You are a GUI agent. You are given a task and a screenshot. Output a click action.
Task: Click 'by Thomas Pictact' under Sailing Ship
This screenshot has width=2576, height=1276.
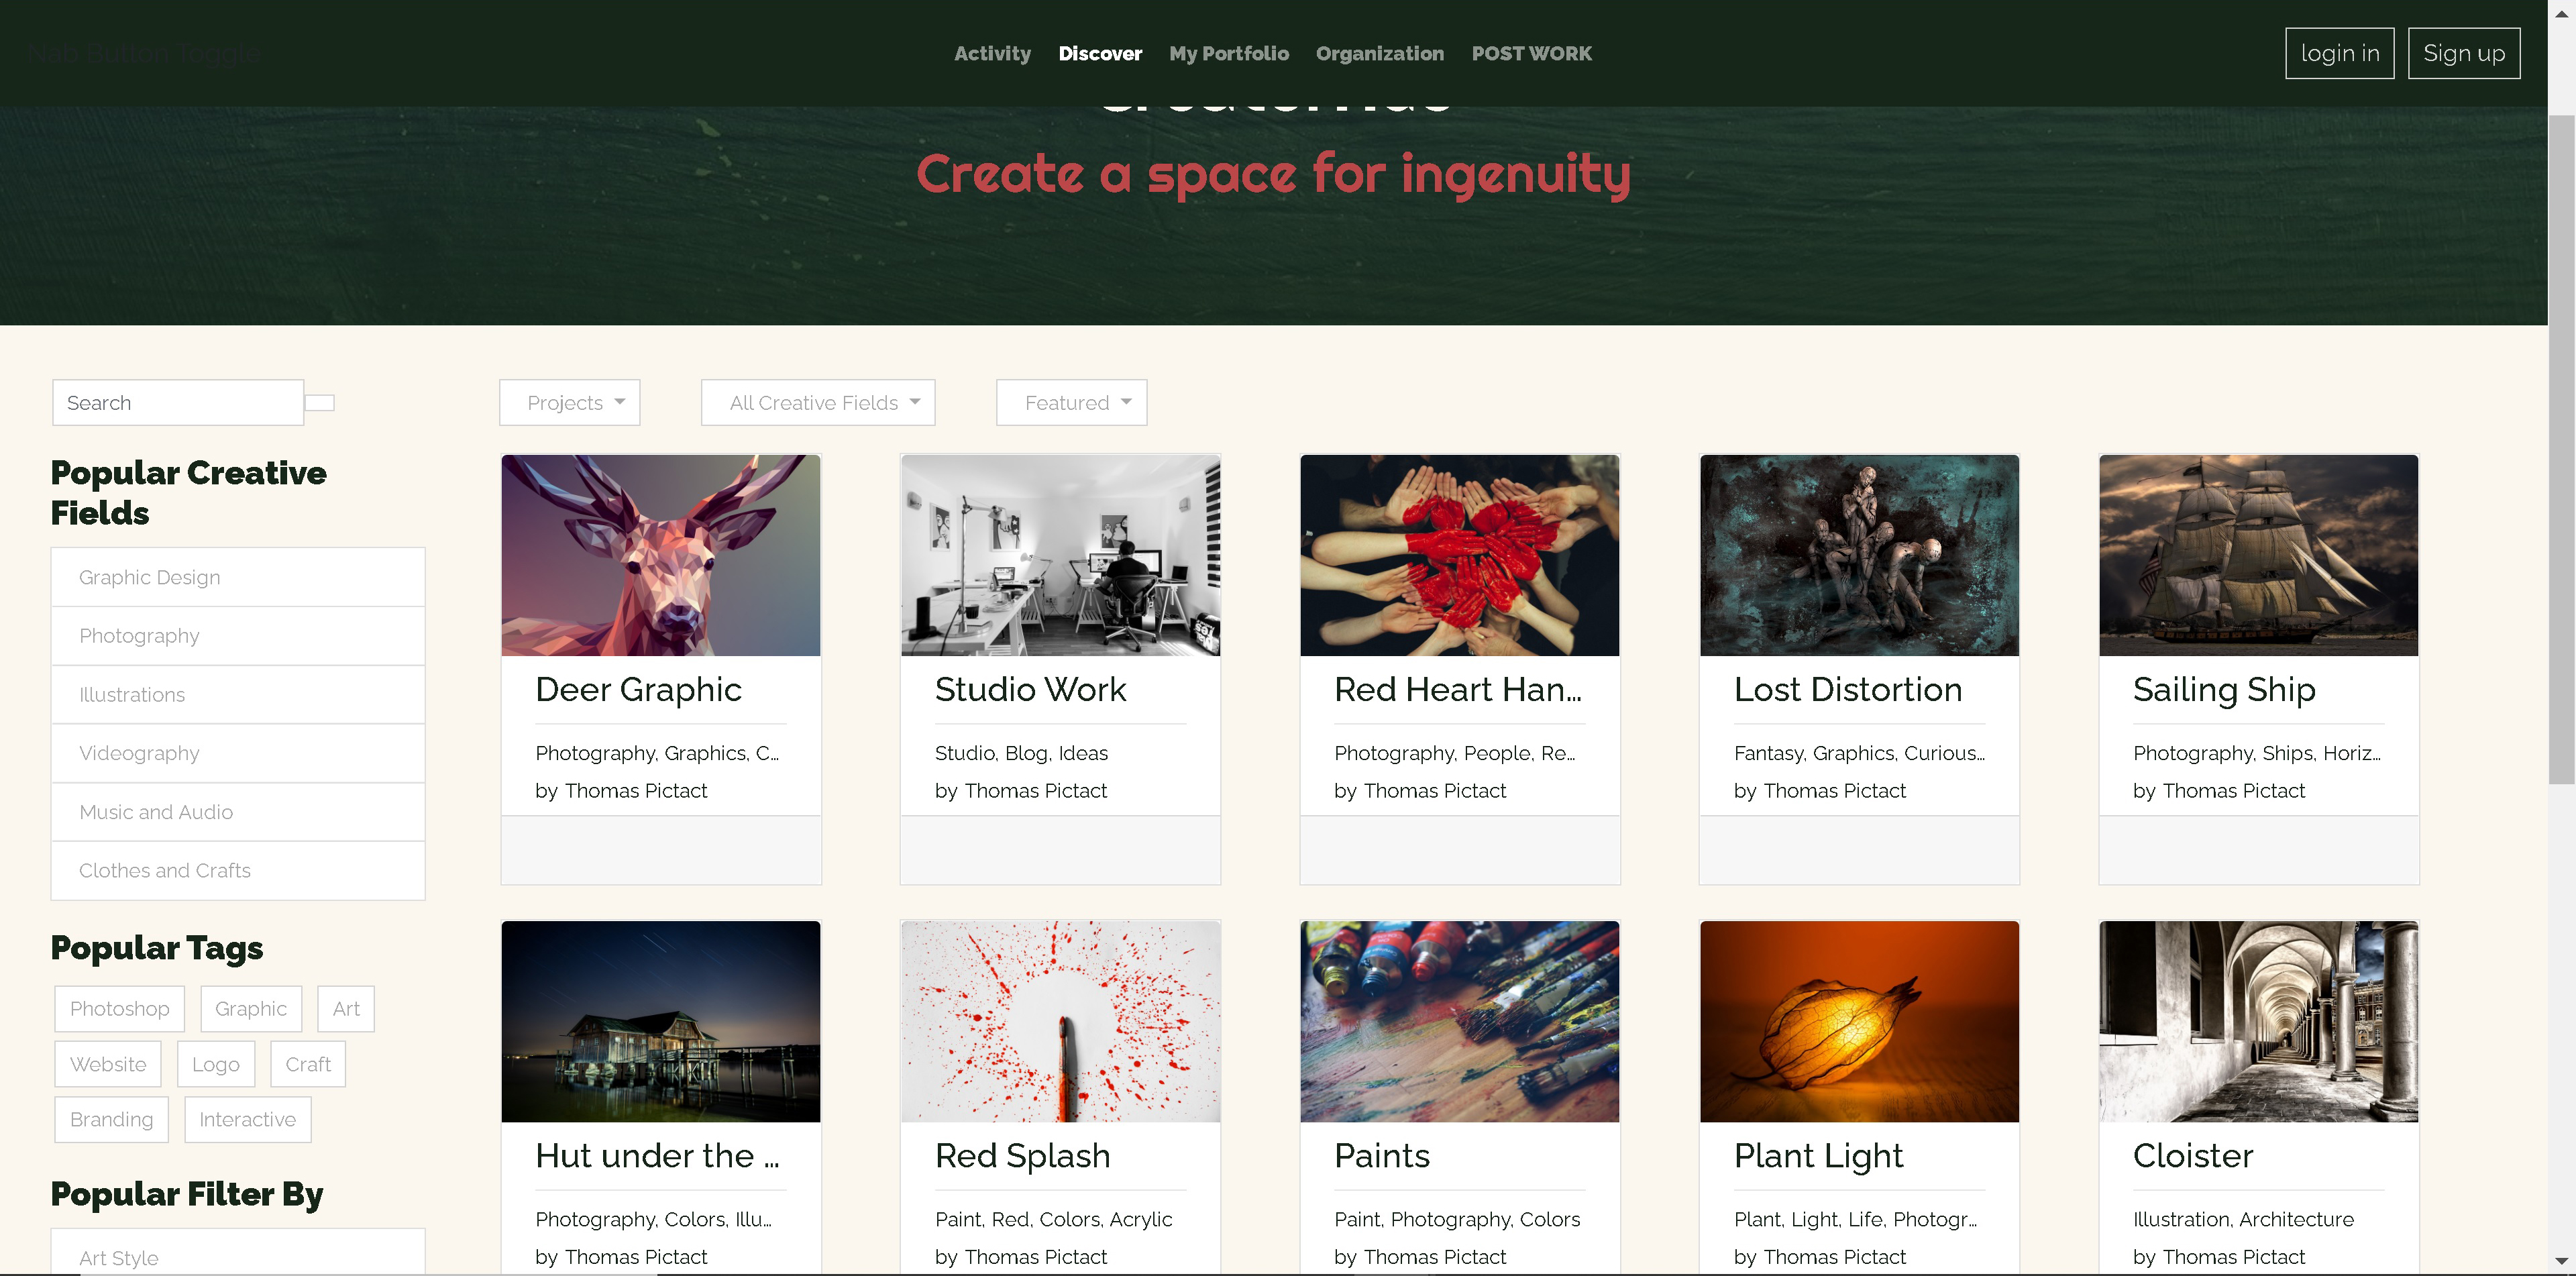(2218, 791)
